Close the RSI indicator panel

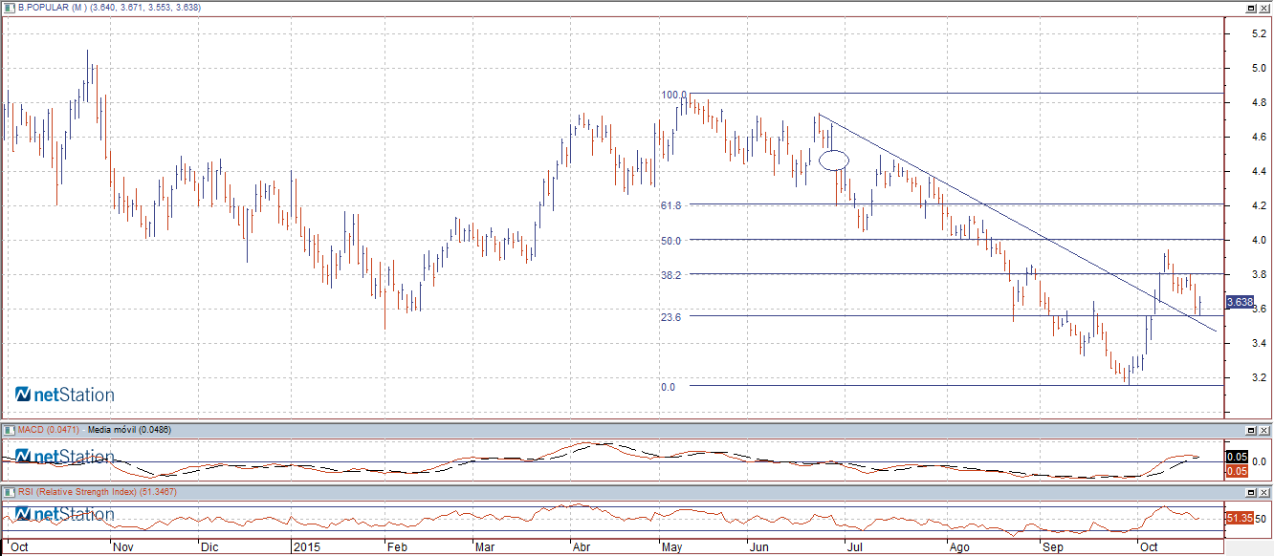[x=1264, y=491]
